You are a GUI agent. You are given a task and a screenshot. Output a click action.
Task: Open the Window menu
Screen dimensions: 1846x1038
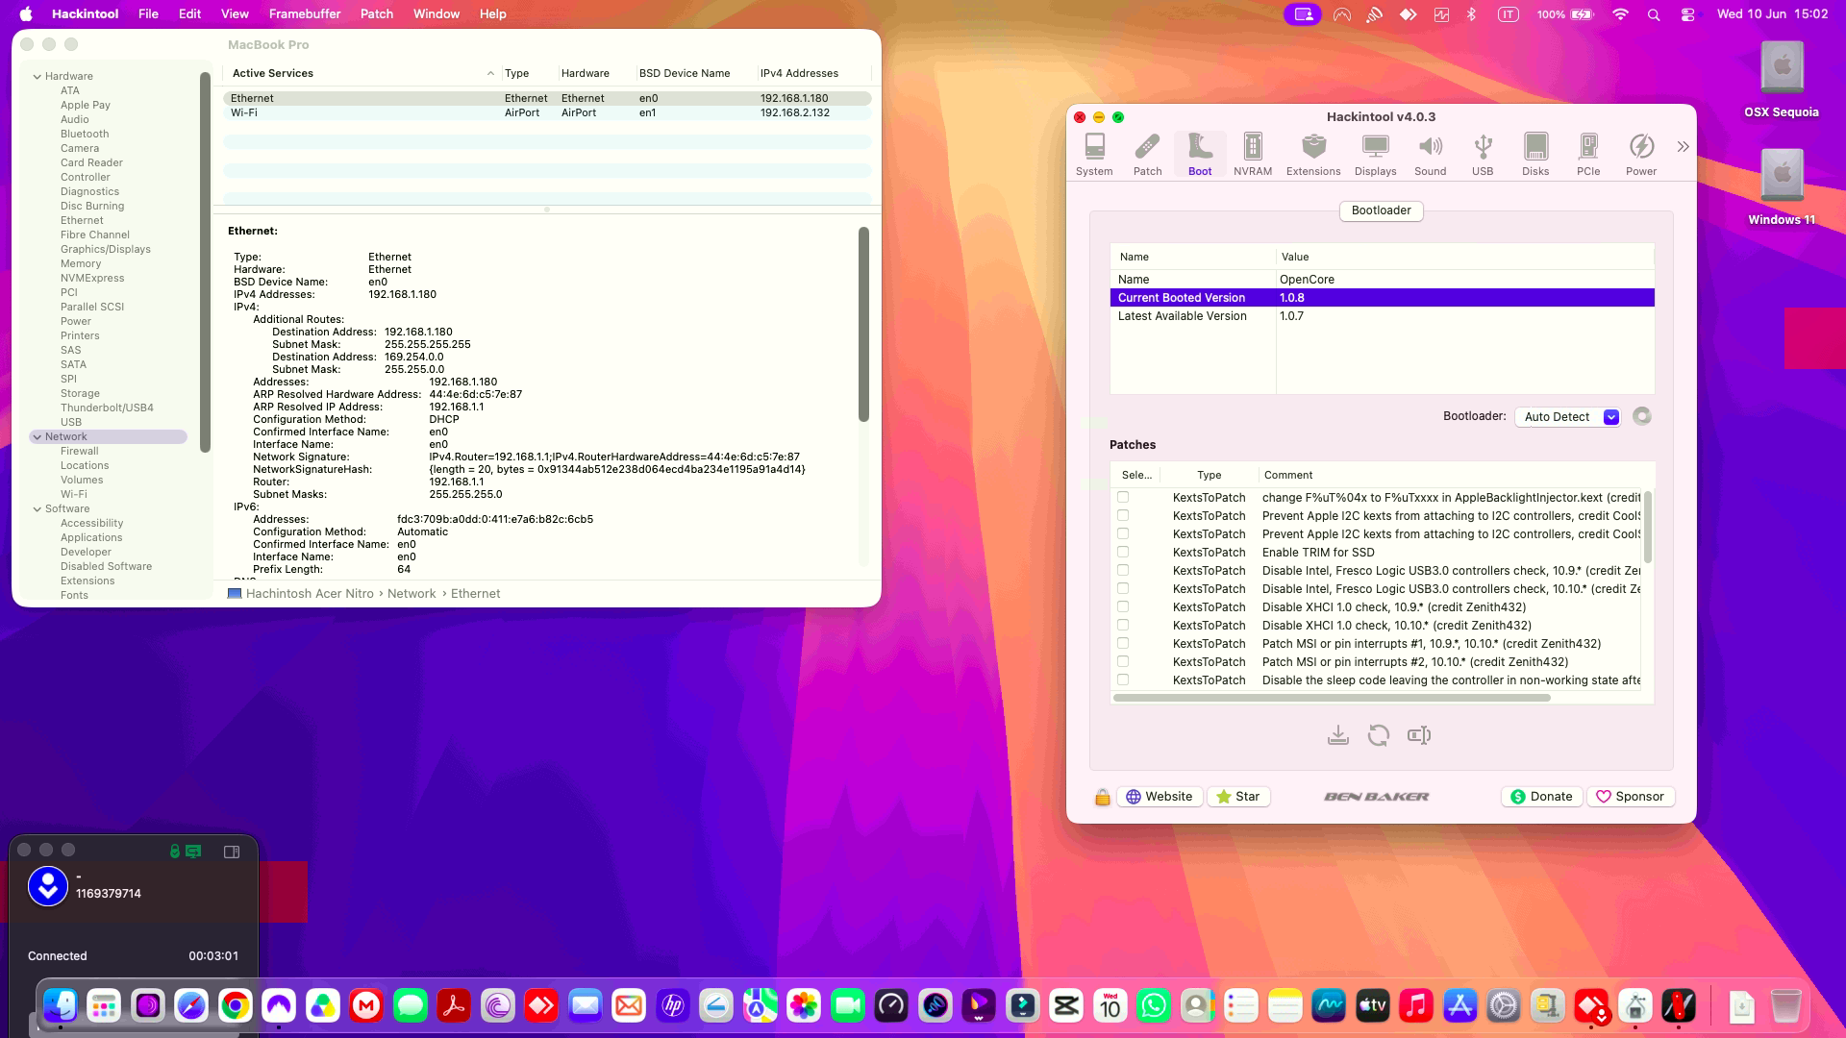[x=437, y=13]
